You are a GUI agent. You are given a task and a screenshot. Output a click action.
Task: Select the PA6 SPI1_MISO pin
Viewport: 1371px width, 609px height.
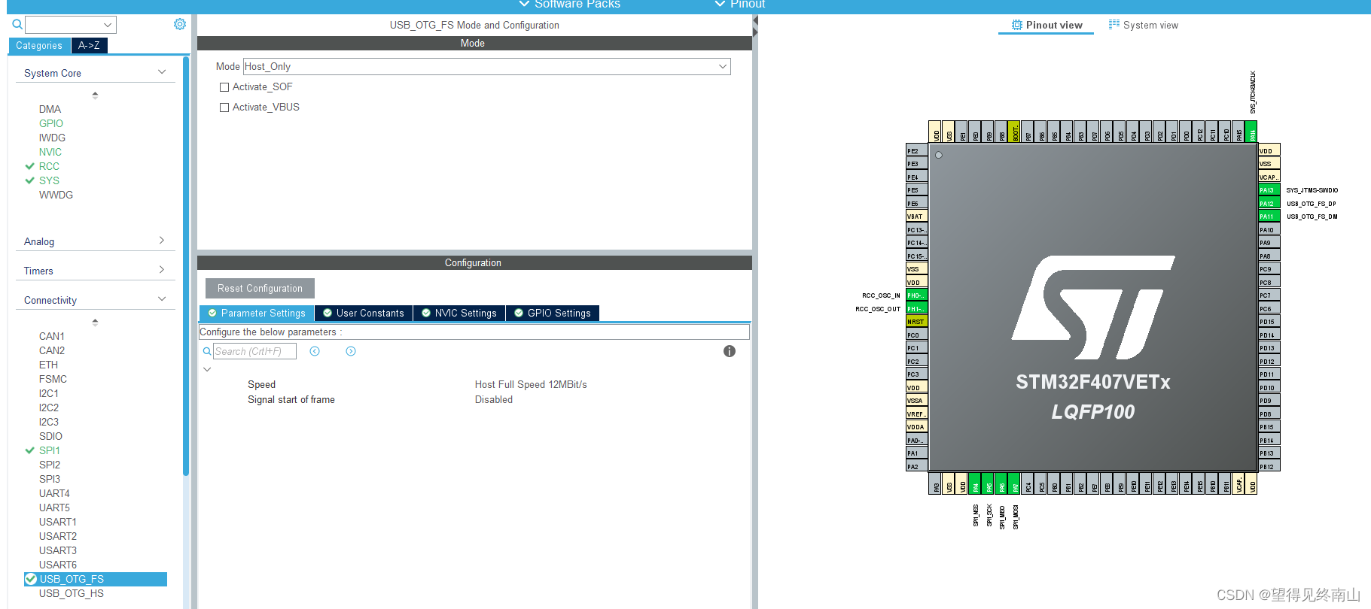pos(1002,483)
